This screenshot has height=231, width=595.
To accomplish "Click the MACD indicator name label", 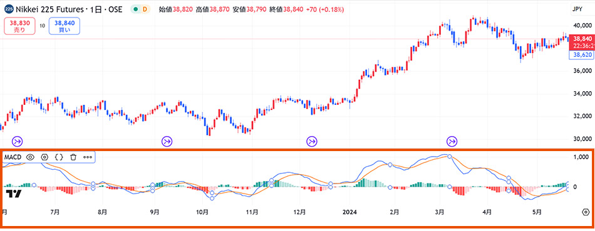I will [13, 157].
